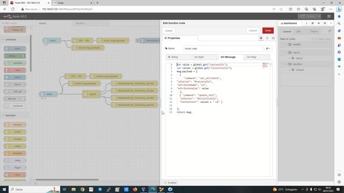The image size is (344, 193).
Task: Click the horizontal scrollbar of the flow canvas
Action: [x=67, y=180]
